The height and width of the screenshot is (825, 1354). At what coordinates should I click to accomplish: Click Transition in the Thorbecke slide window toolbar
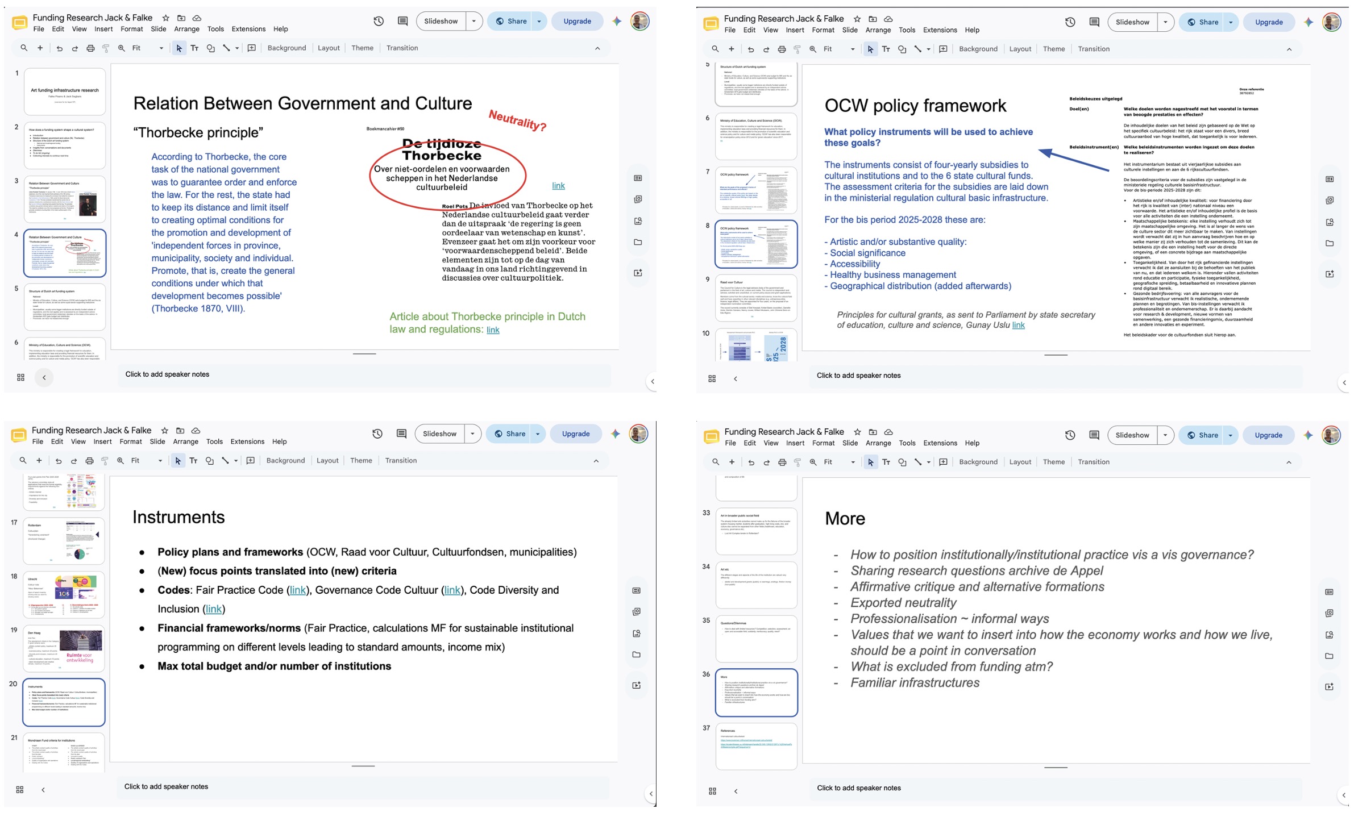tap(402, 48)
